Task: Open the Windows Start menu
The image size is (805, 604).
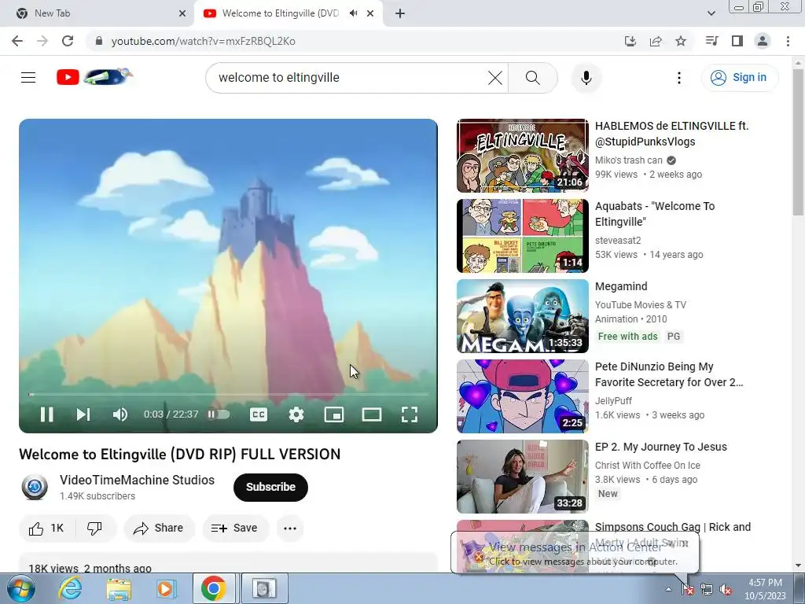Action: [21, 588]
